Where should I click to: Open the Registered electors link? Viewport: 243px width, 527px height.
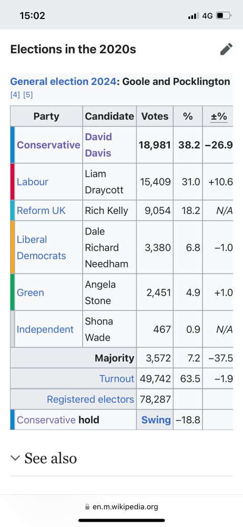pyautogui.click(x=90, y=399)
